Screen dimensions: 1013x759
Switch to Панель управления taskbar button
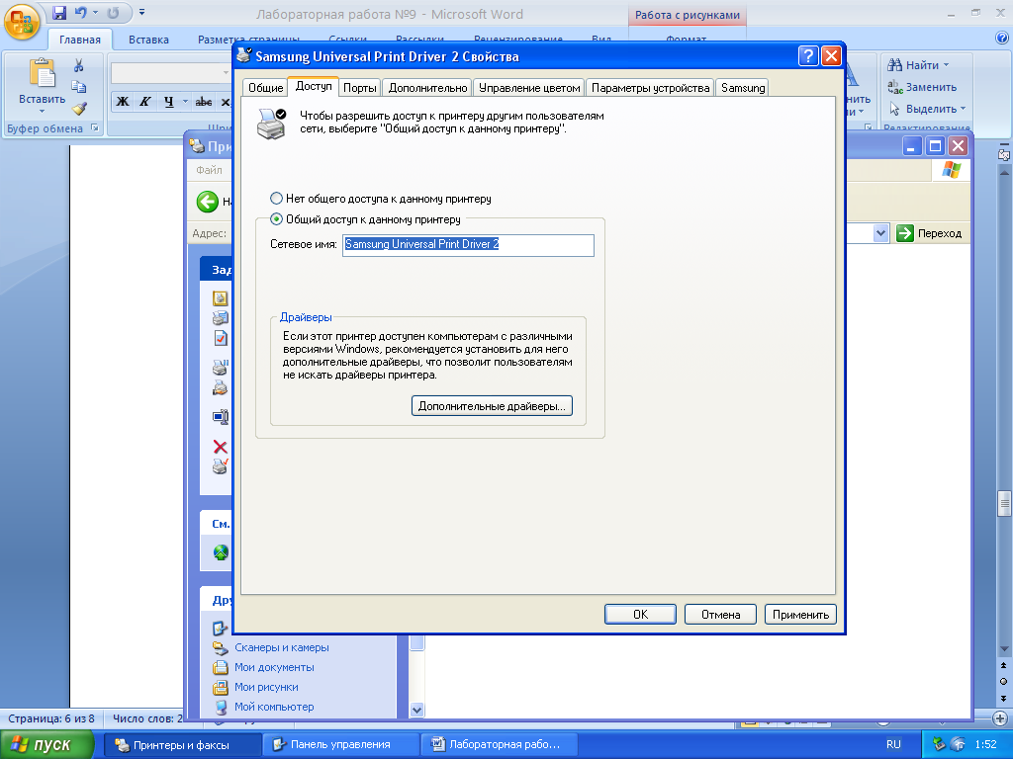341,745
